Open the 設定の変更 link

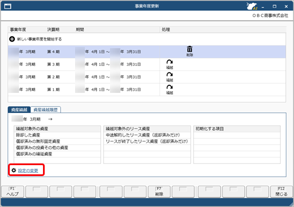28,170
